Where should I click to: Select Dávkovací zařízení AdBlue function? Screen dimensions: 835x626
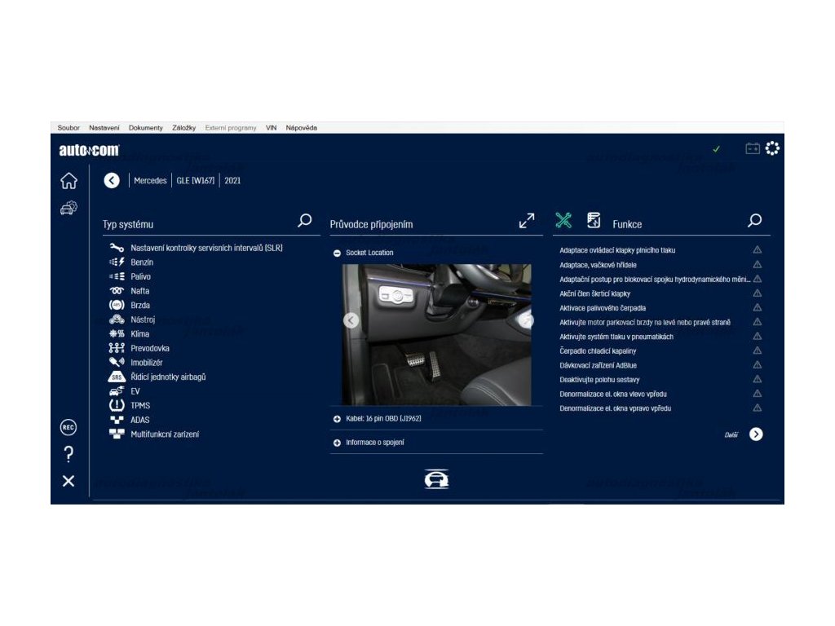(598, 366)
